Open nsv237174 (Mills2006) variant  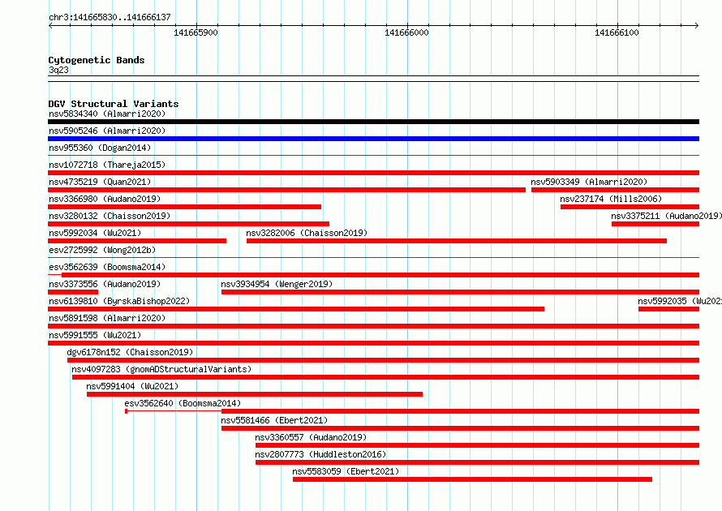coord(611,199)
